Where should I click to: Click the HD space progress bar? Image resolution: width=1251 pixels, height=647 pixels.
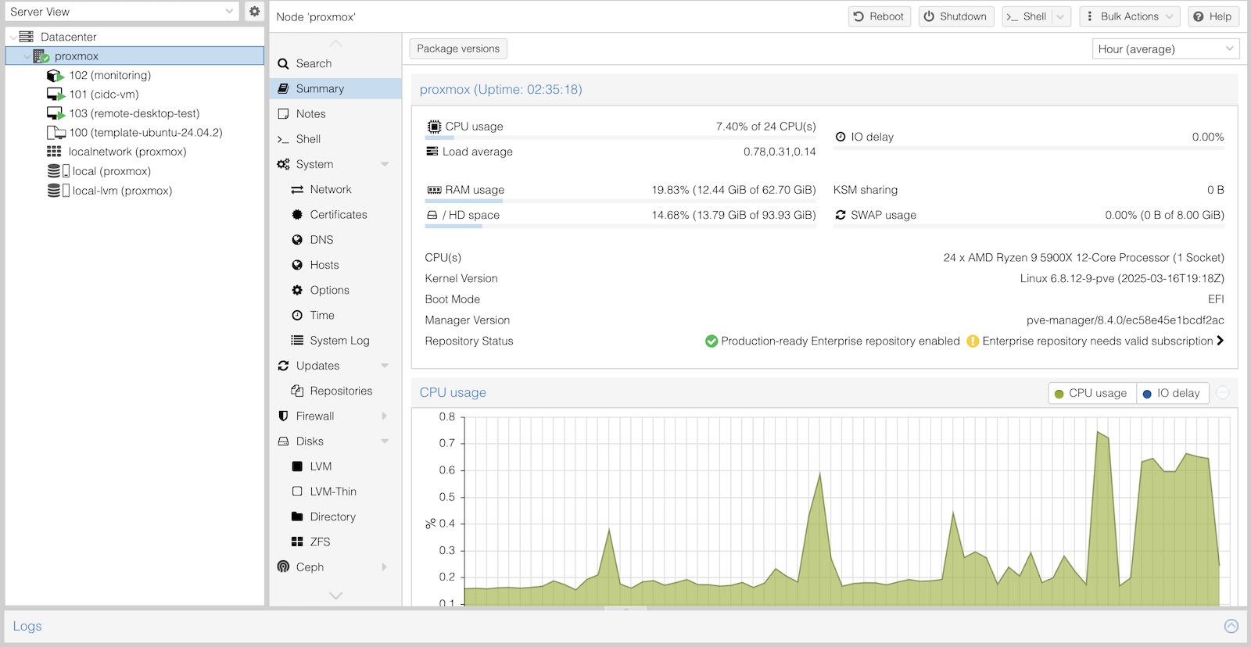pyautogui.click(x=620, y=226)
